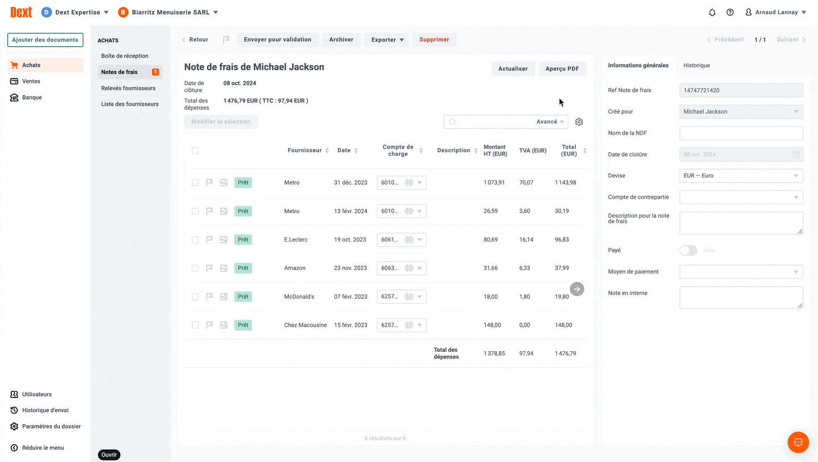This screenshot has width=818, height=462.
Task: Click Ajouter des documents button
Action: 45,40
